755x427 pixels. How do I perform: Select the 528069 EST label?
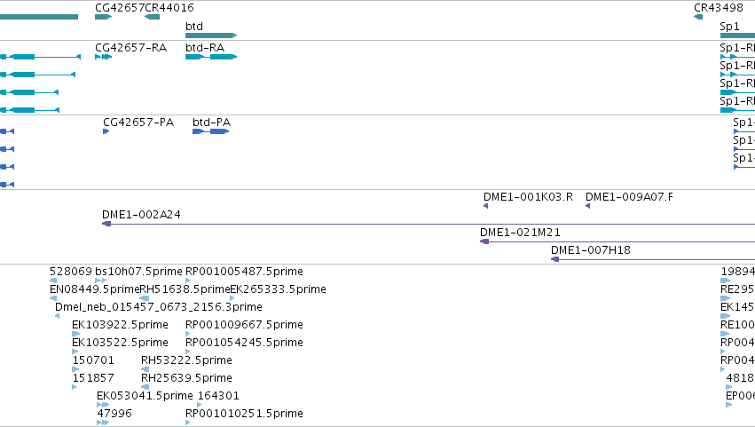pos(71,272)
